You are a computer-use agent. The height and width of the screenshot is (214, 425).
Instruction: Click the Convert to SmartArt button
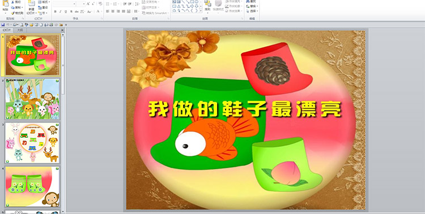click(x=155, y=13)
